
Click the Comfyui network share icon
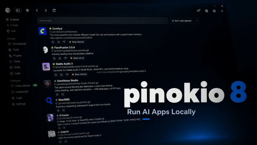coord(64,42)
